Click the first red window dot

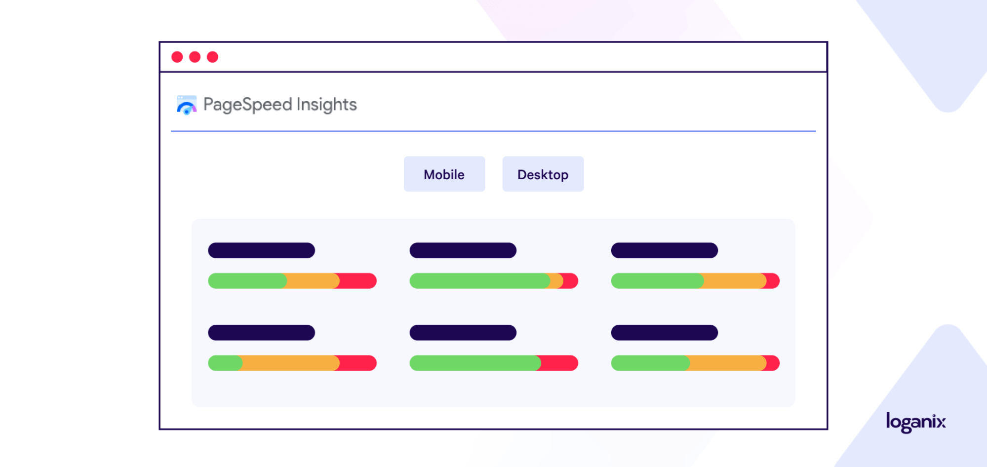point(177,57)
